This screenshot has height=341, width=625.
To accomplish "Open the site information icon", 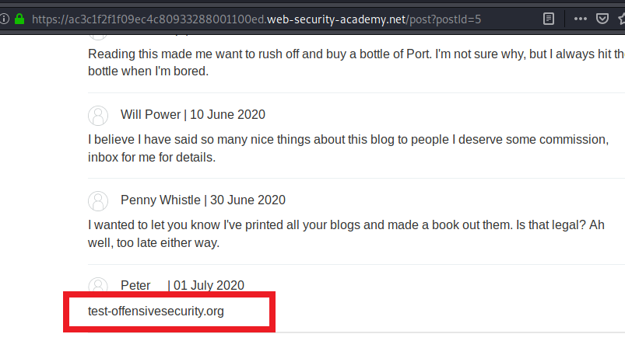I will [4, 19].
